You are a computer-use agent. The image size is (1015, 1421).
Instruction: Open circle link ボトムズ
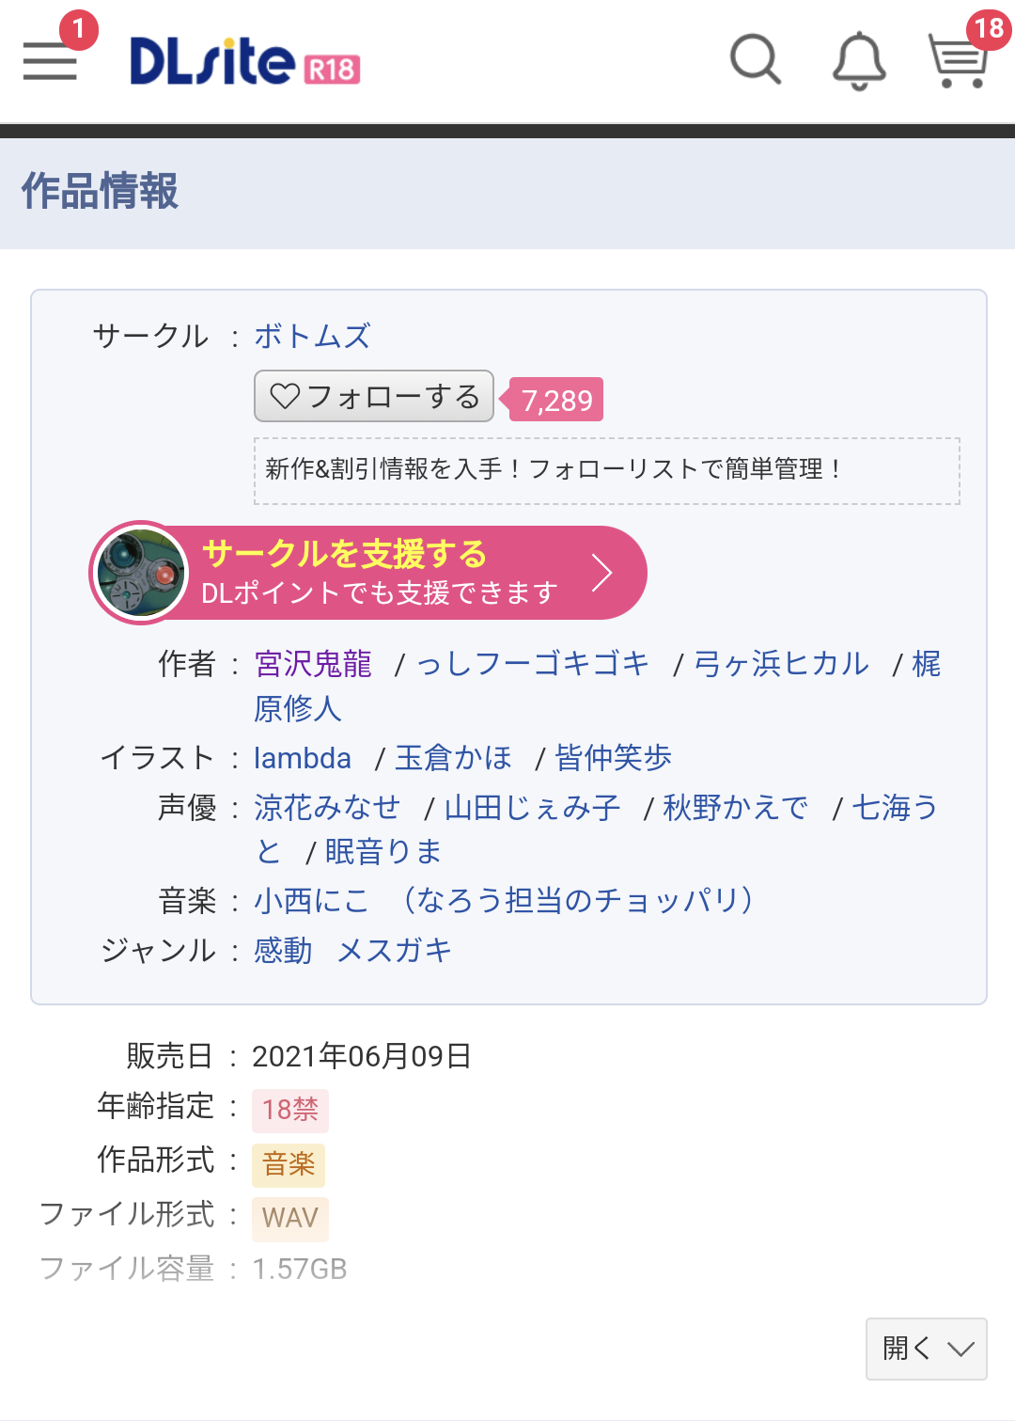[x=312, y=336]
